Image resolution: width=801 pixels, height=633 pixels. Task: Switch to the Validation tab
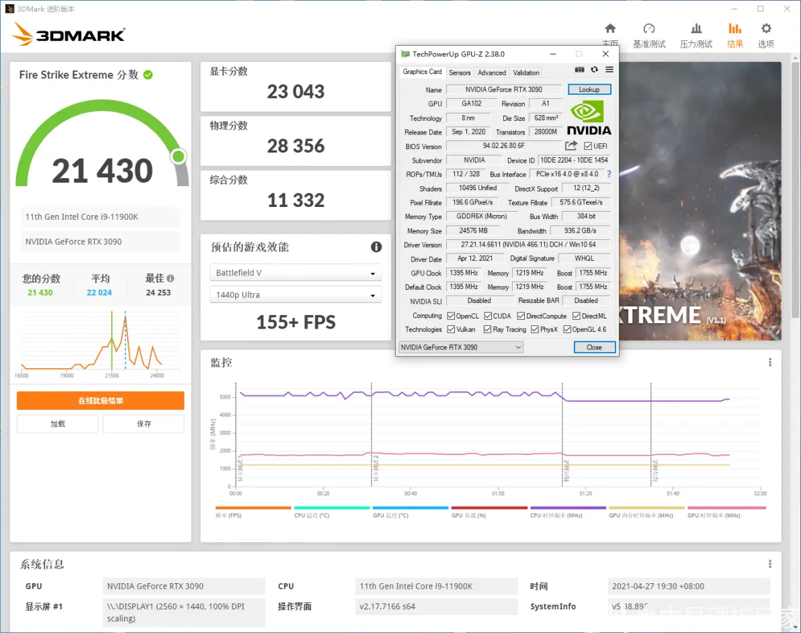click(x=526, y=73)
